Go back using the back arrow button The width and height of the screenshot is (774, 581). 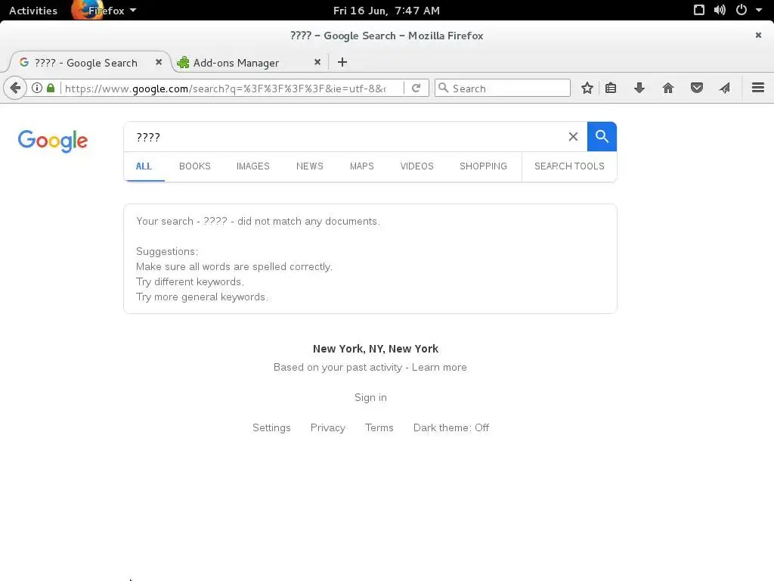[15, 89]
